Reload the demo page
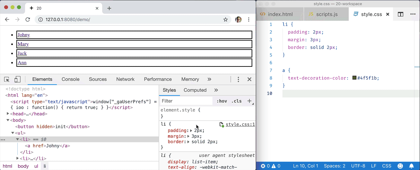This screenshot has height=170, width=420. pos(28,19)
